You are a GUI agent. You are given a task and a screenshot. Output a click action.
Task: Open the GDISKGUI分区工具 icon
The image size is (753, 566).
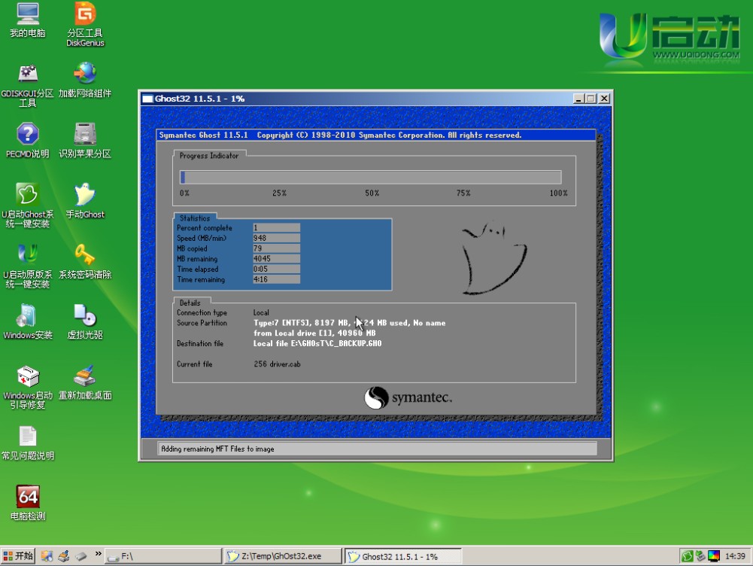(x=27, y=85)
